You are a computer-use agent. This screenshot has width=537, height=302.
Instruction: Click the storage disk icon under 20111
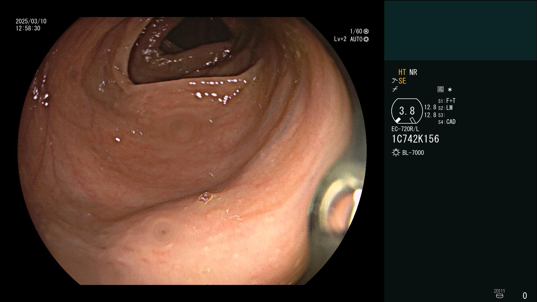pyautogui.click(x=500, y=296)
